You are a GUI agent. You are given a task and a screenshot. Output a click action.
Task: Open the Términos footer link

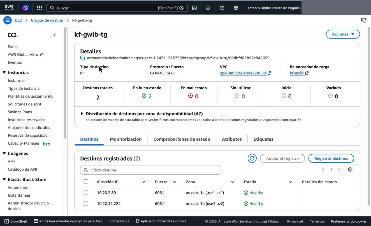click(317, 221)
